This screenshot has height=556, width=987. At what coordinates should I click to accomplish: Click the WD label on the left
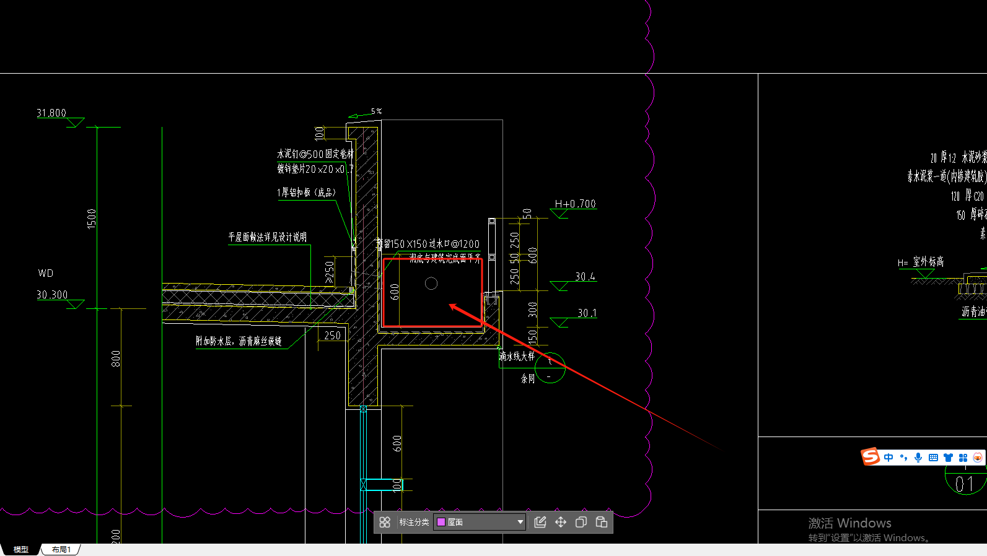[x=46, y=273]
